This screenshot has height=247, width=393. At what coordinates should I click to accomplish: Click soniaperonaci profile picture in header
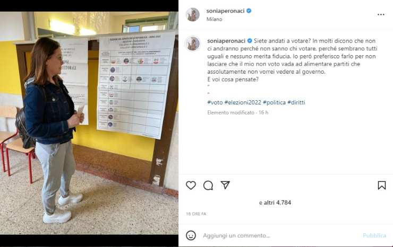193,14
